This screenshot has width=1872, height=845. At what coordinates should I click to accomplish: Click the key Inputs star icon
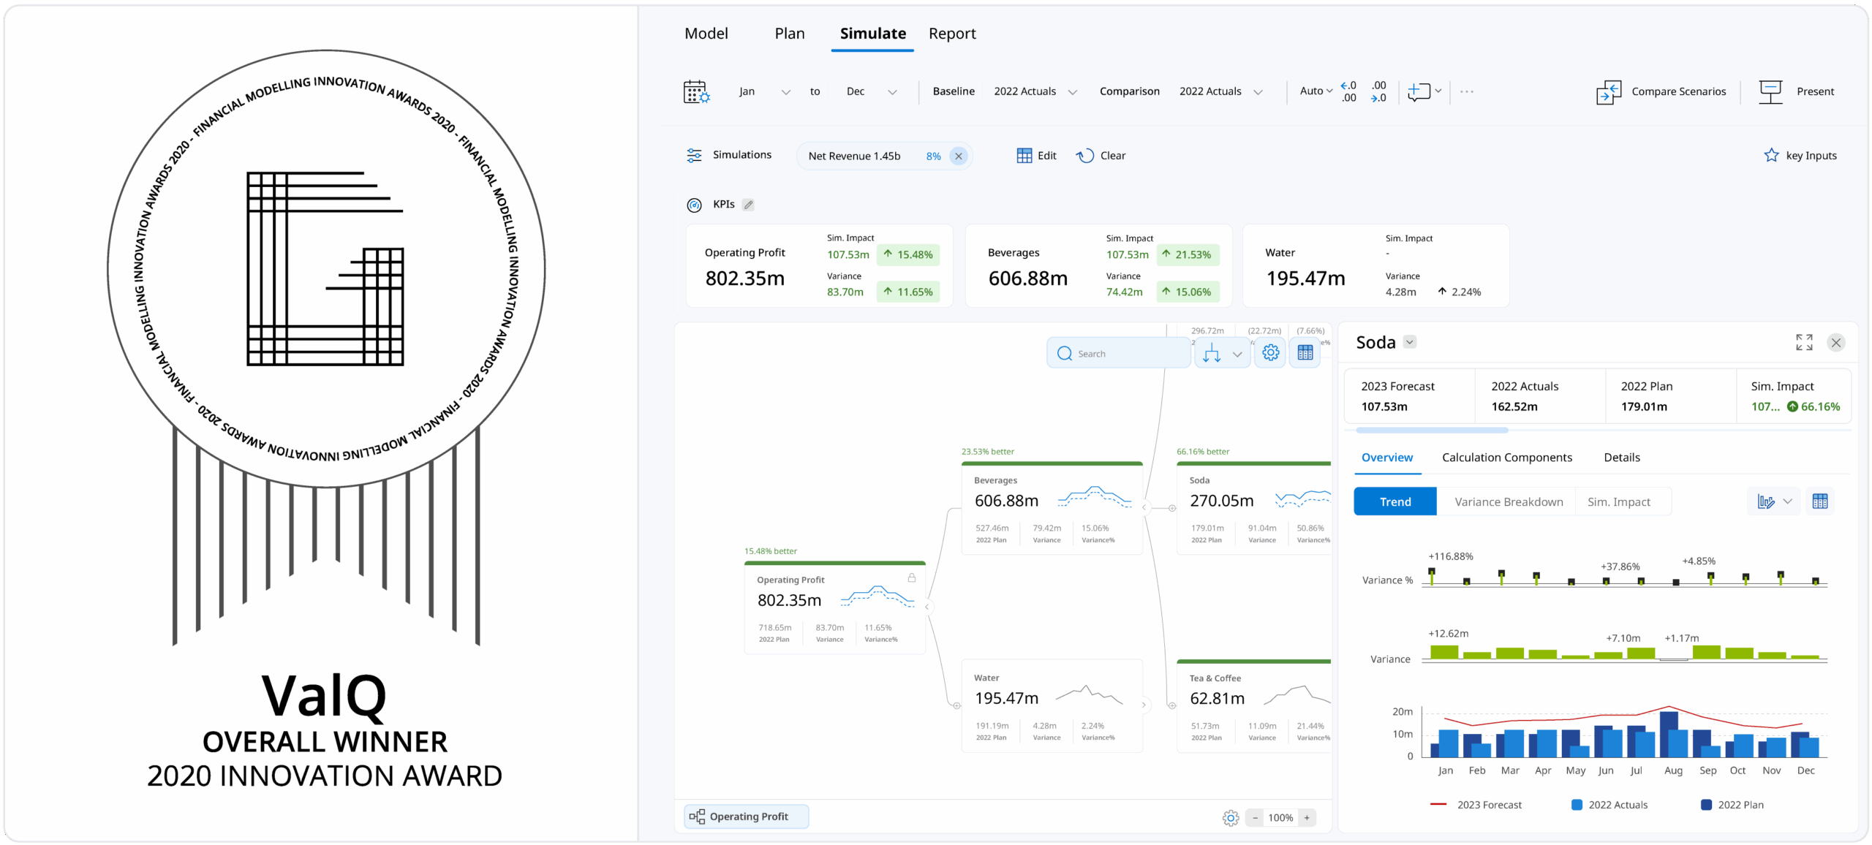point(1771,155)
